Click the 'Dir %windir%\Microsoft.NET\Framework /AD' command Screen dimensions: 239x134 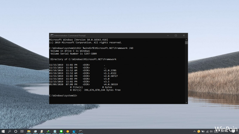pyautogui.click(x=105, y=48)
